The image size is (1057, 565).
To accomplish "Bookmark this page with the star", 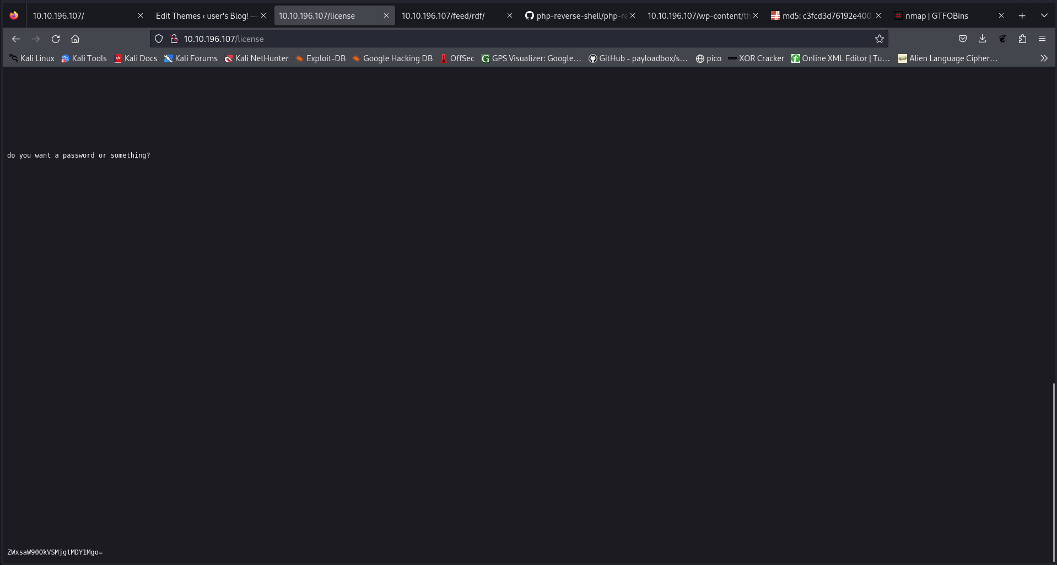I will tap(880, 39).
